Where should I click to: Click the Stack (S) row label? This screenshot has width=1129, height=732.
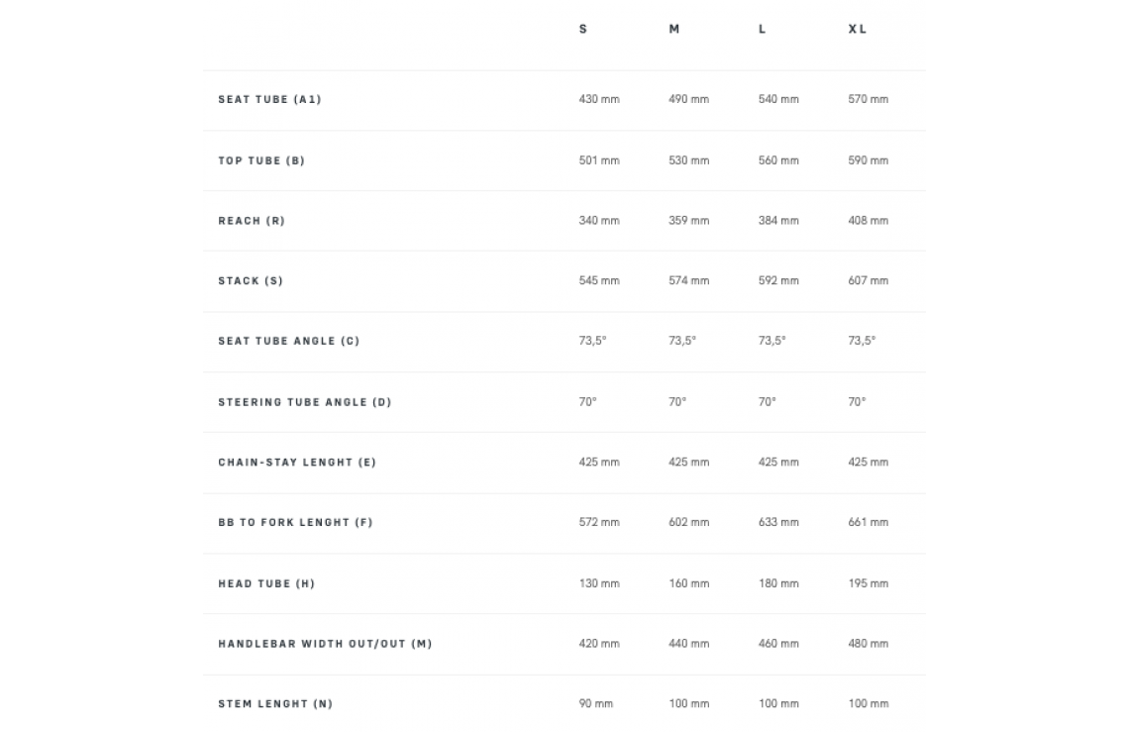[251, 281]
